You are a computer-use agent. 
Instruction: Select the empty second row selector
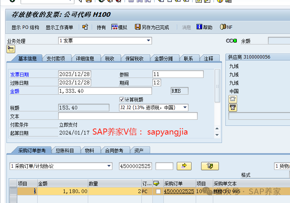click(13, 199)
